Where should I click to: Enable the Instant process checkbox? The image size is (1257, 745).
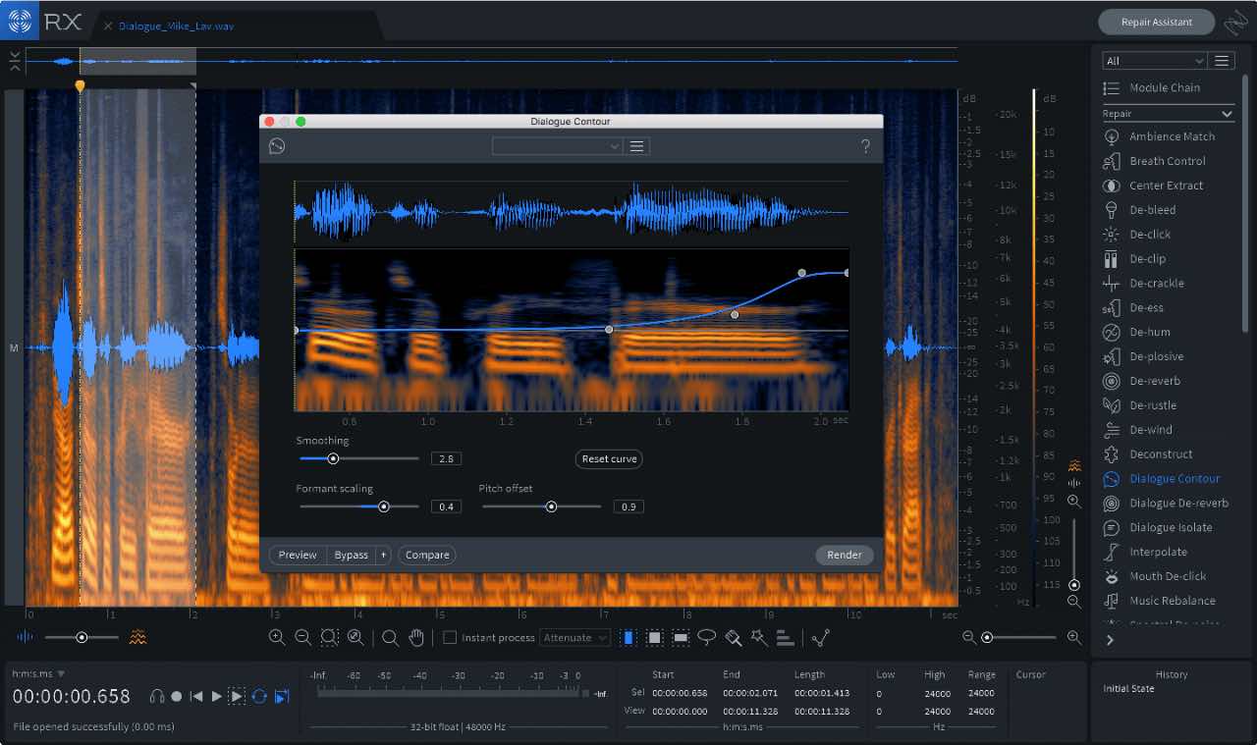[x=449, y=637]
